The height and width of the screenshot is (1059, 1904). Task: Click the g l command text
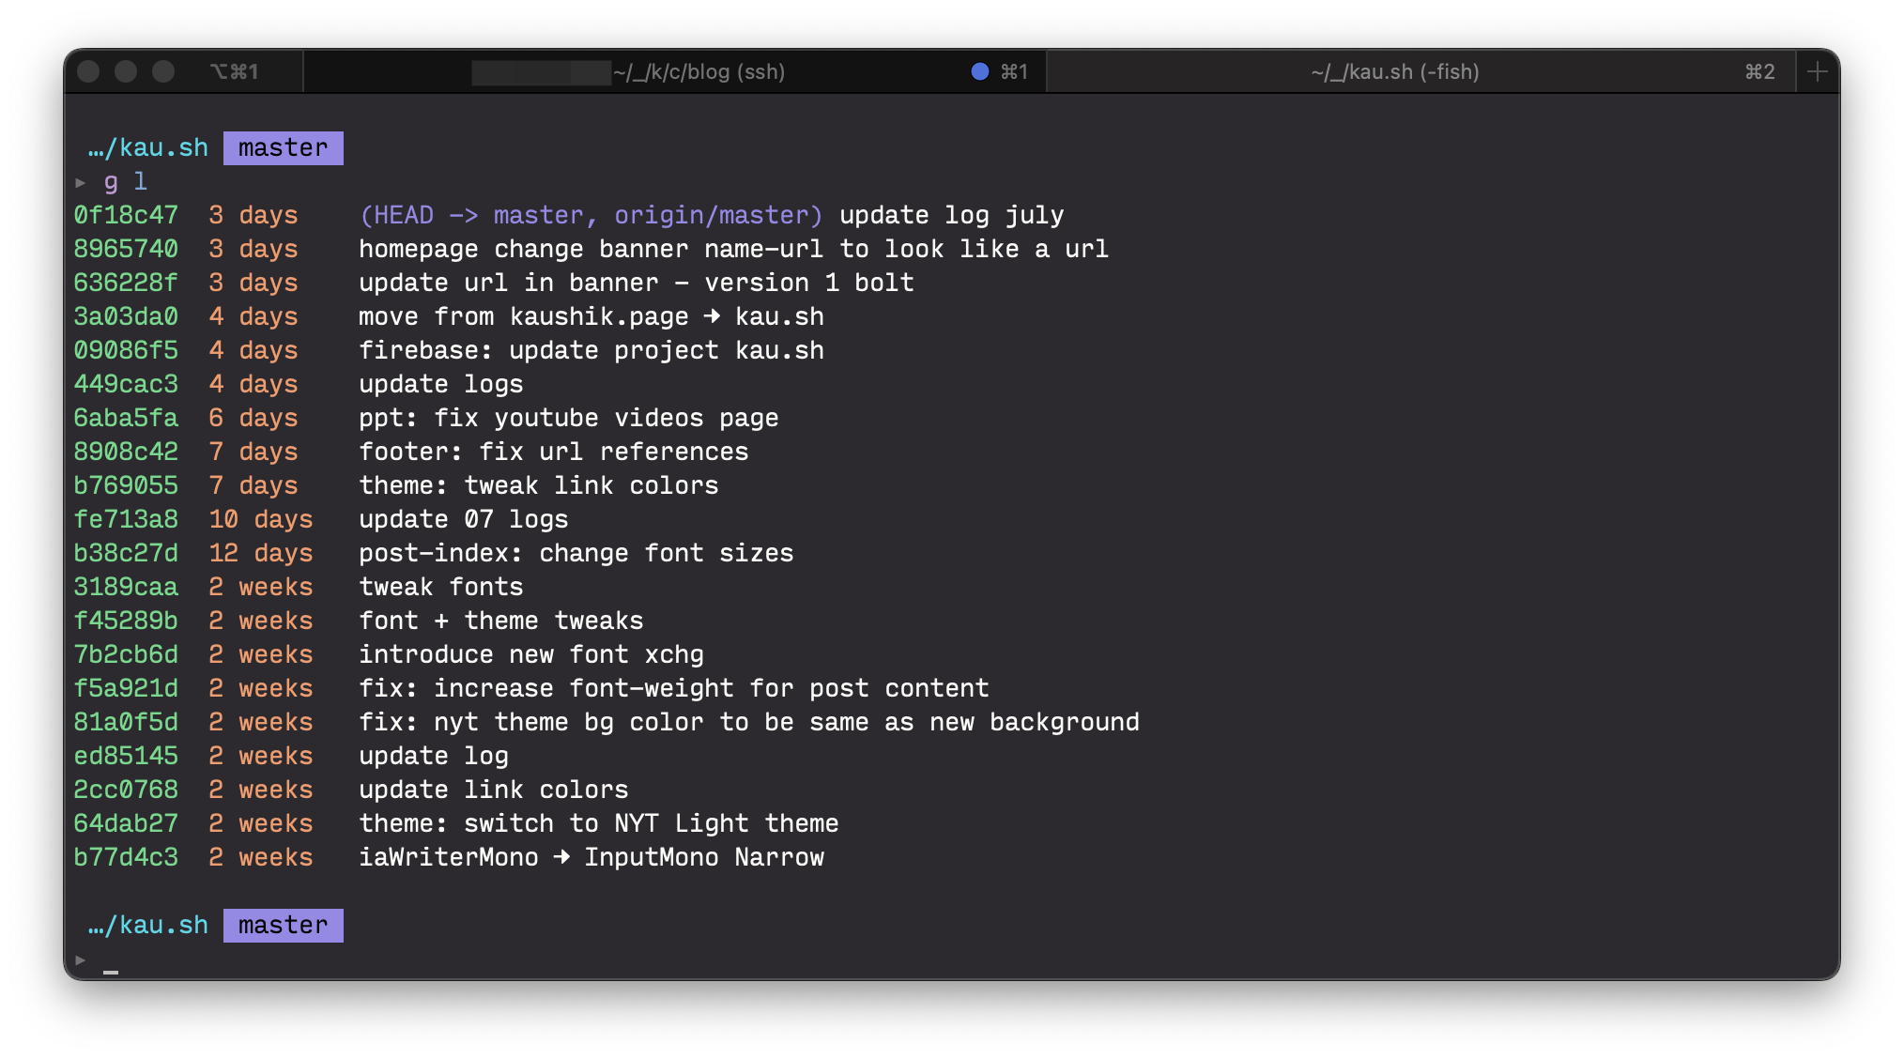point(125,181)
